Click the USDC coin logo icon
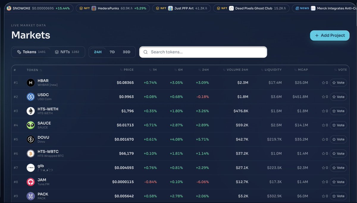The height and width of the screenshot is (203, 357). pyautogui.click(x=31, y=97)
